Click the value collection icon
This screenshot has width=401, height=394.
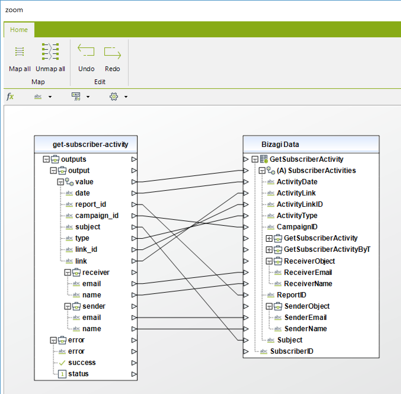coord(69,182)
